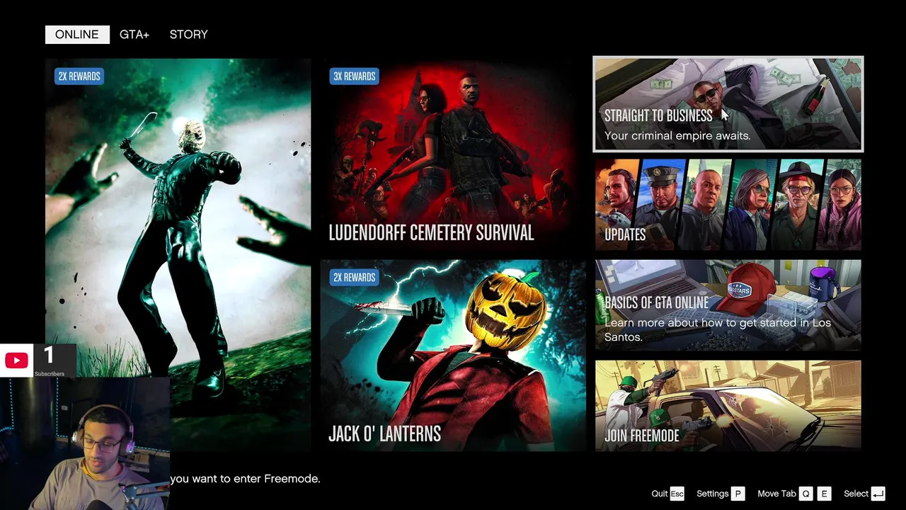Click the P key icon for Settings
The height and width of the screenshot is (510, 906).
coord(738,494)
